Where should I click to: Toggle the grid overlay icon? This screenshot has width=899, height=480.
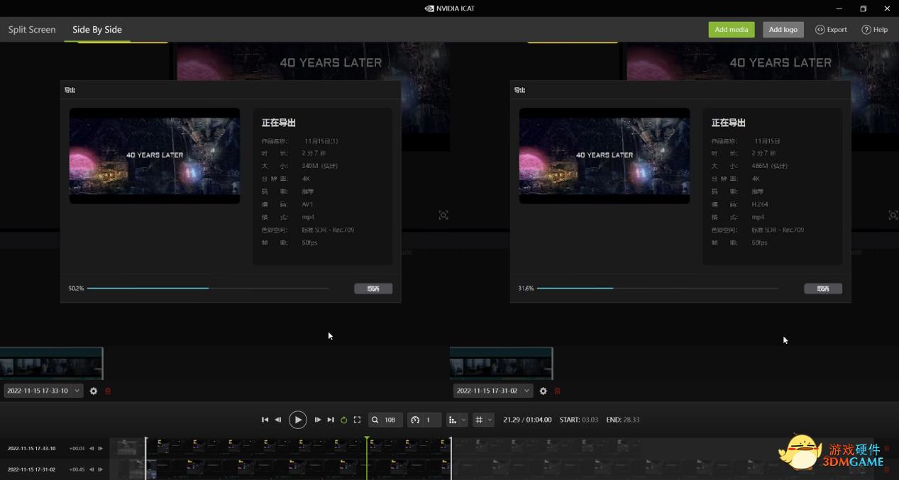(480, 420)
